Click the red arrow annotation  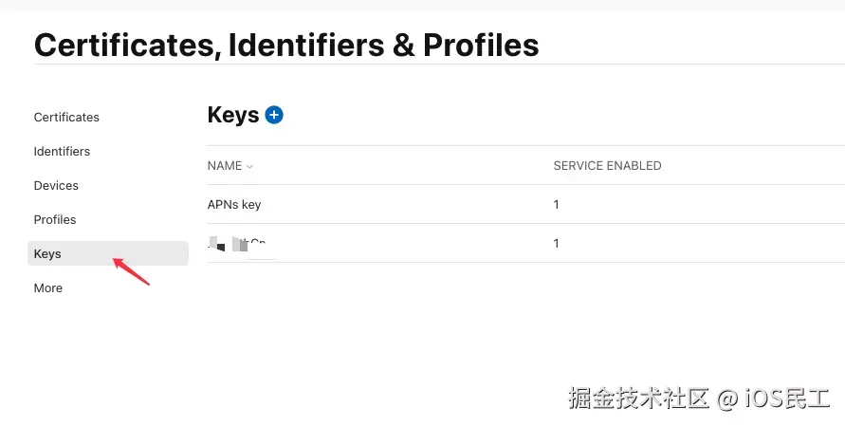(132, 271)
